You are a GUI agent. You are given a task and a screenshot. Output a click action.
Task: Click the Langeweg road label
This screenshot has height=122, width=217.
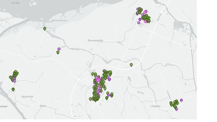coord(169,94)
